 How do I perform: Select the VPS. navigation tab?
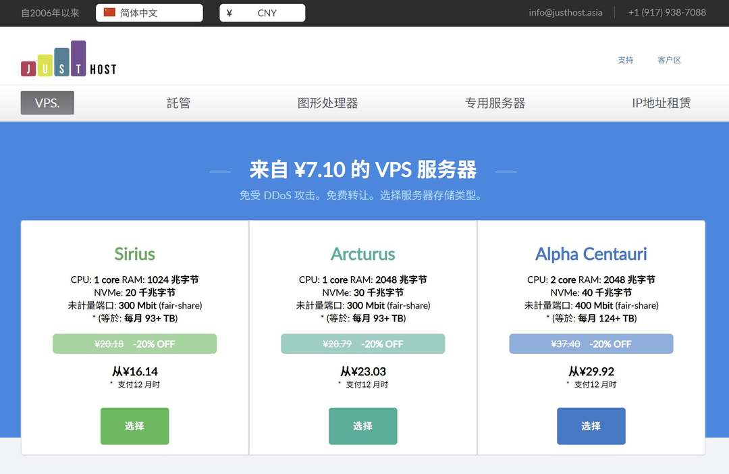[47, 103]
